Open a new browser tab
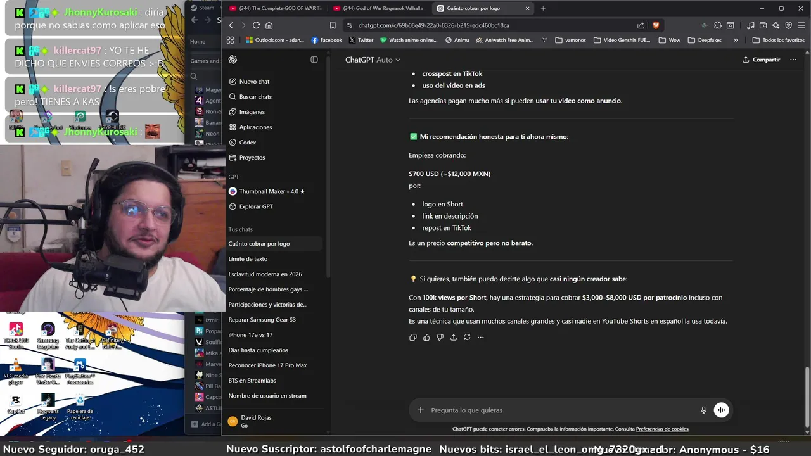This screenshot has height=456, width=811. coord(543,8)
